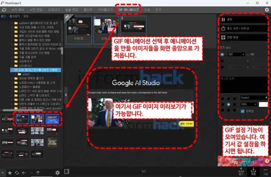
Task: Select the top-left text position radio button
Action: pyautogui.click(x=223, y=99)
